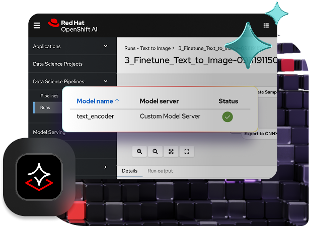
Task: Zoom in on the pipeline graph
Action: pos(139,151)
